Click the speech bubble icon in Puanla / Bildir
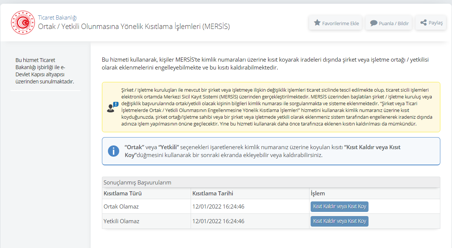452x248 pixels. (x=373, y=23)
